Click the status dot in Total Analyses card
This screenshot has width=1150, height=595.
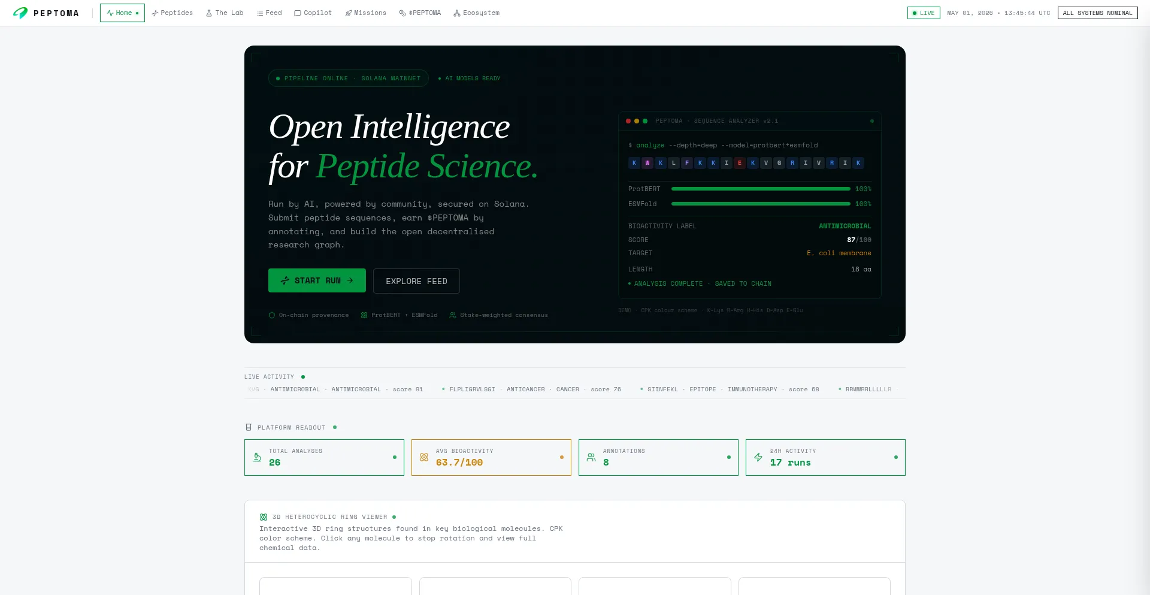pyautogui.click(x=395, y=457)
